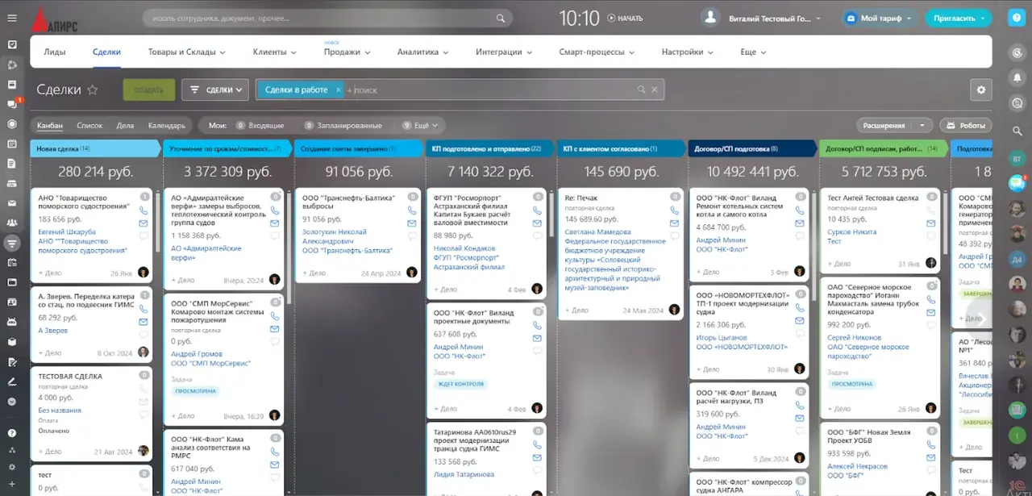Switch to the Дела view tab
Screen dimensions: 1032x496
[x=125, y=126]
